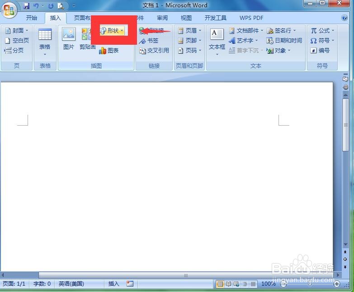
Task: Click the zoom slider handle
Action: (310, 284)
